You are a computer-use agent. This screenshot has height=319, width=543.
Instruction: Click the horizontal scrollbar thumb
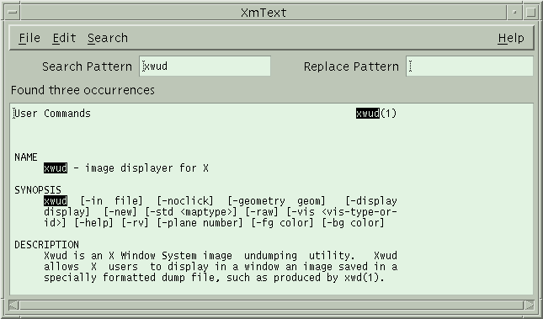click(271, 306)
